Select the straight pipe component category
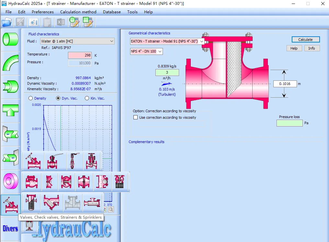This screenshot has height=242, width=329. pyautogui.click(x=10, y=39)
